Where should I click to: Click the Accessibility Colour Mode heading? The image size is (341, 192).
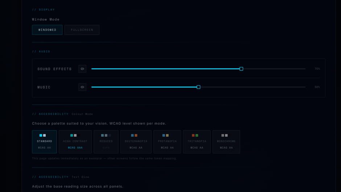pos(62,114)
